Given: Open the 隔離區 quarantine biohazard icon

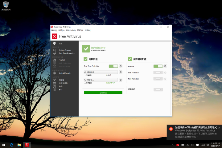Looking at the screenshot, I should pyautogui.click(x=55, y=80).
